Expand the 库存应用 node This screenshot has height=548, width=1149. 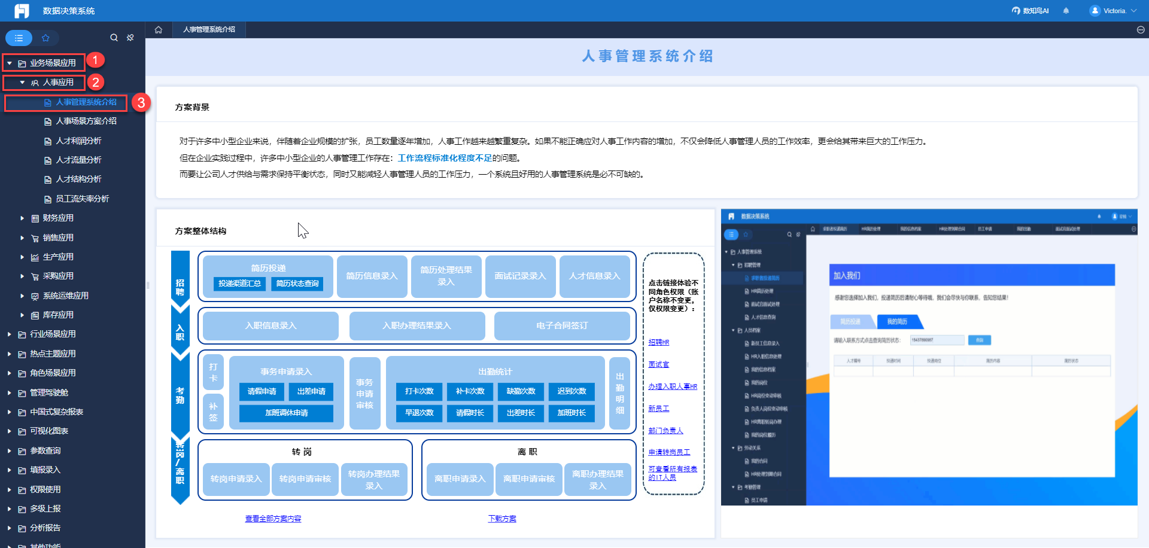point(22,315)
